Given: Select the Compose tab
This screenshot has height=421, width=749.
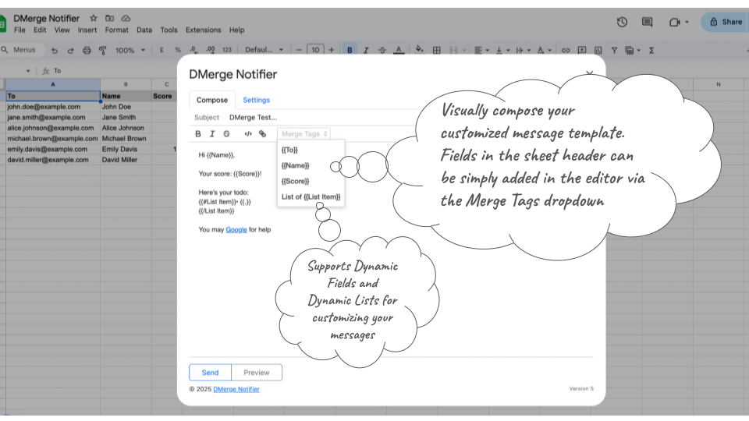Looking at the screenshot, I should pyautogui.click(x=212, y=100).
